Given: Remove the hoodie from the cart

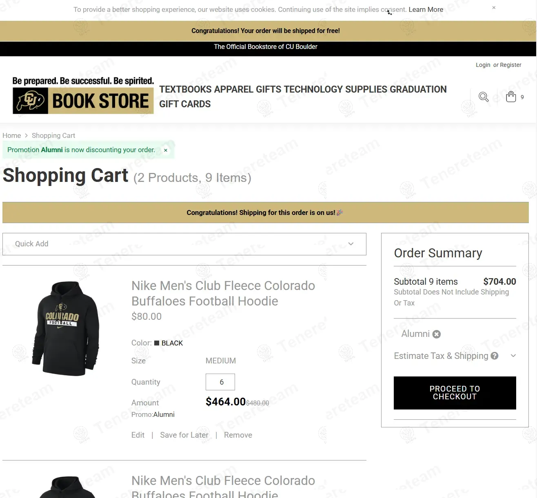Looking at the screenshot, I should point(238,435).
